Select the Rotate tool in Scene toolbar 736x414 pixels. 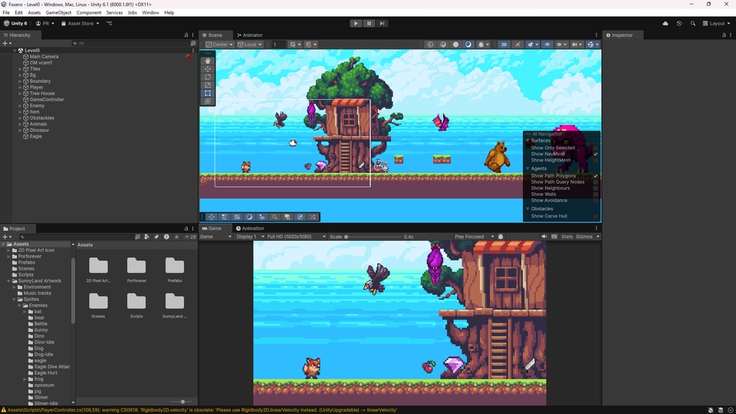(x=207, y=77)
